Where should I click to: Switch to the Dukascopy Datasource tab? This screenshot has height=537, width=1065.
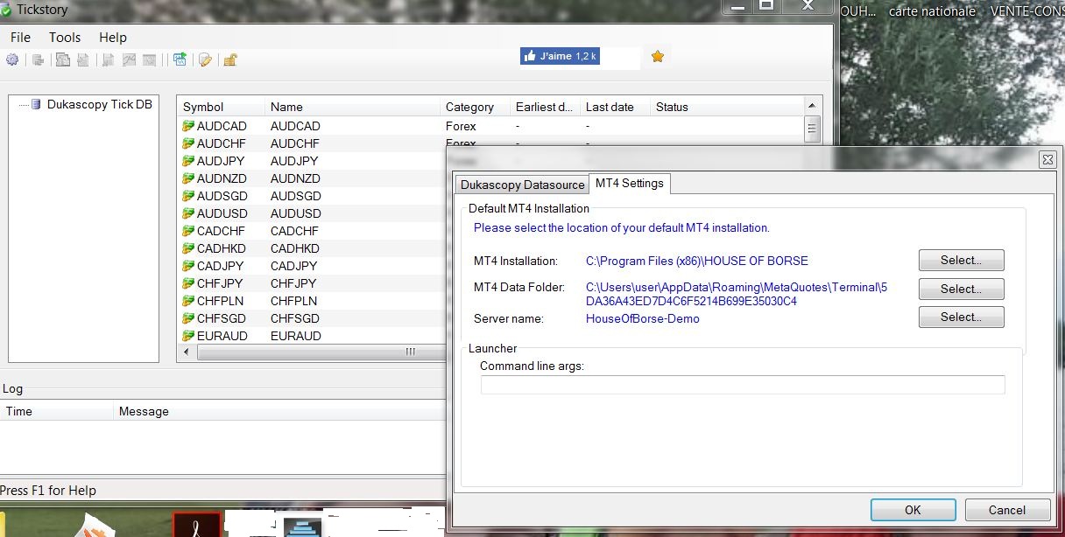(522, 185)
